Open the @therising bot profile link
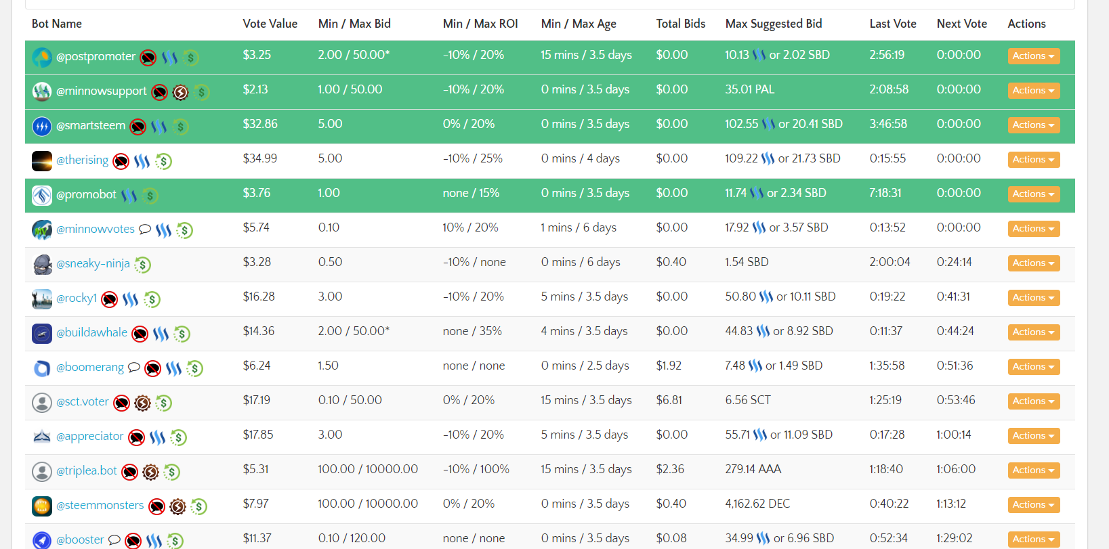Screen dimensions: 1109x549 82,160
